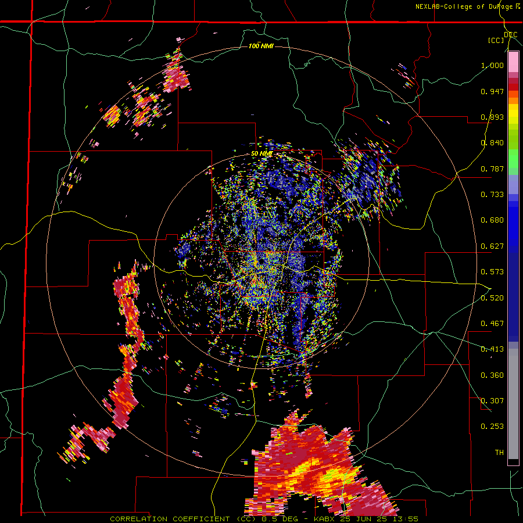Image resolution: width=523 pixels, height=523 pixels.
Task: Click the 0.520 scale value
Action: click(492, 298)
